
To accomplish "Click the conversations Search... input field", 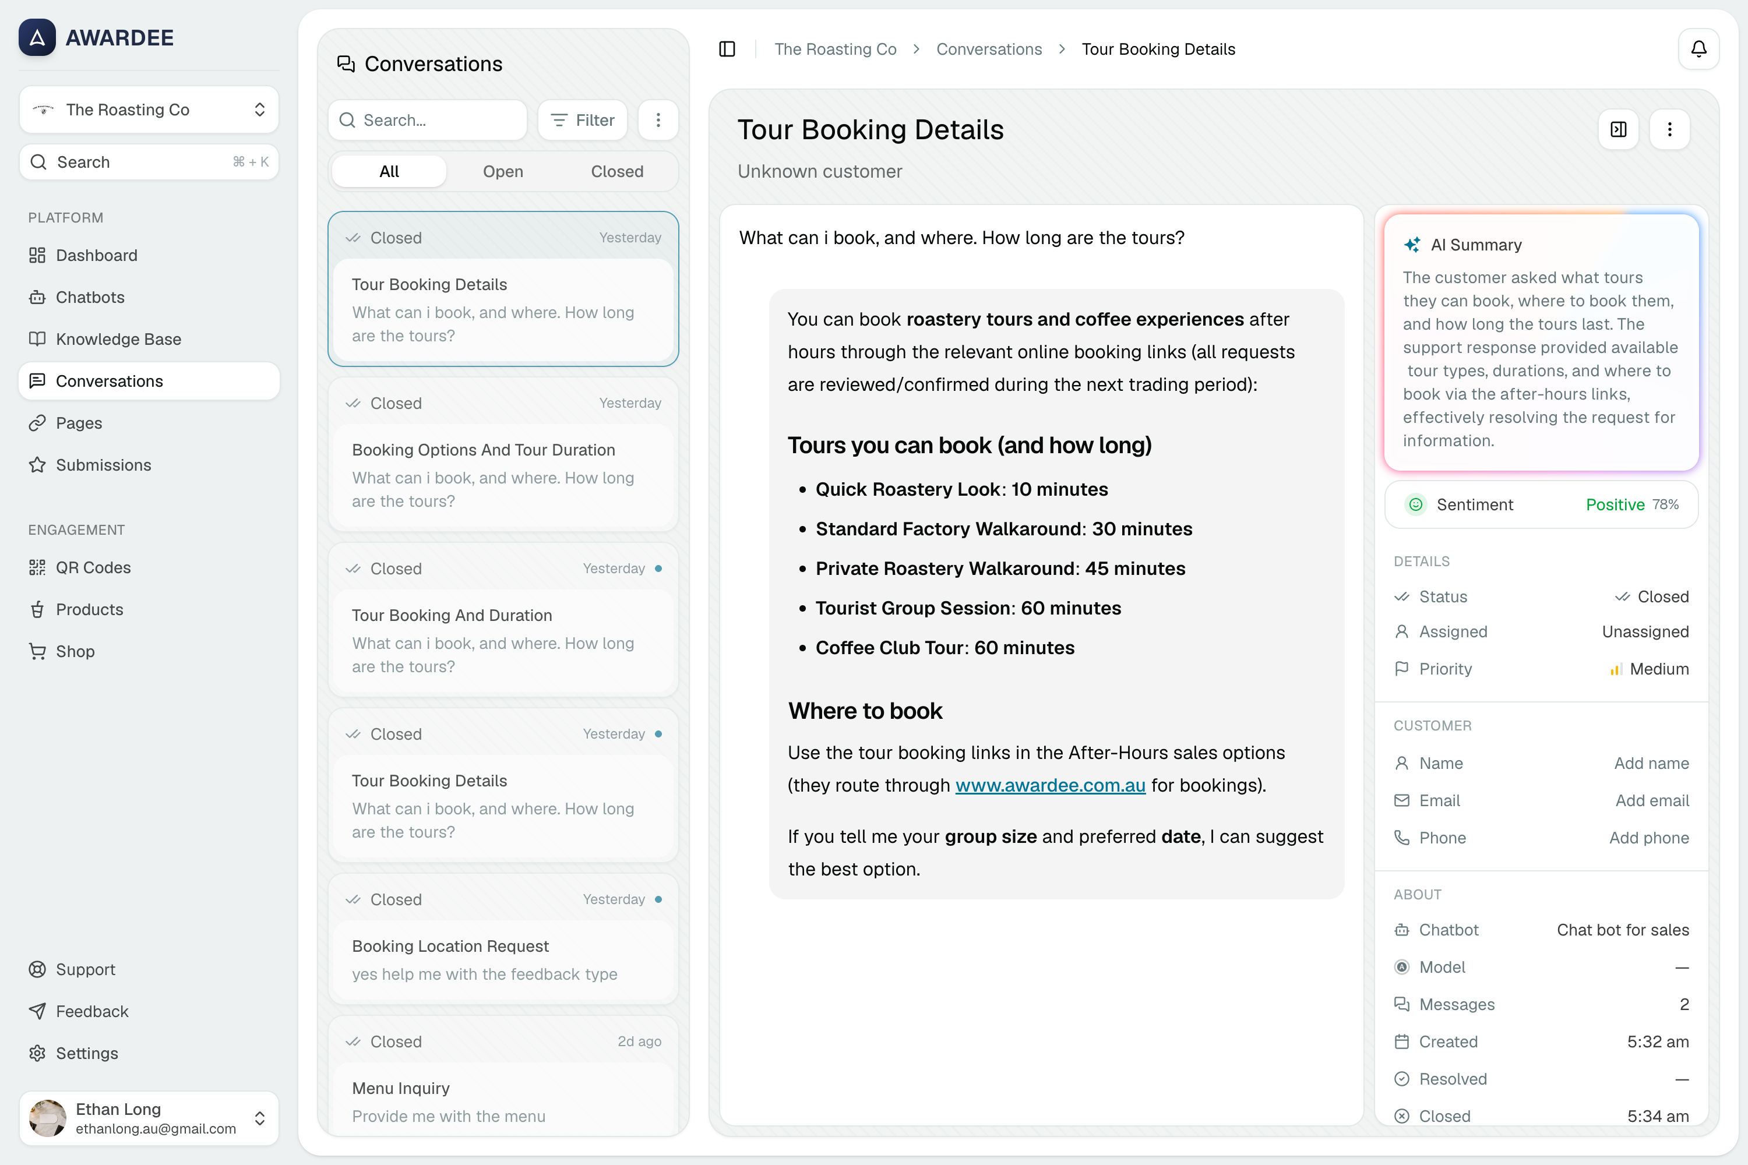I will pyautogui.click(x=428, y=119).
